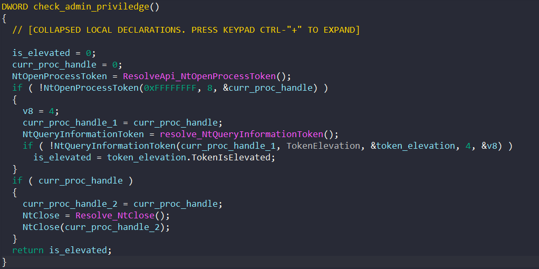Select the v8 variable assignment line

click(x=41, y=111)
